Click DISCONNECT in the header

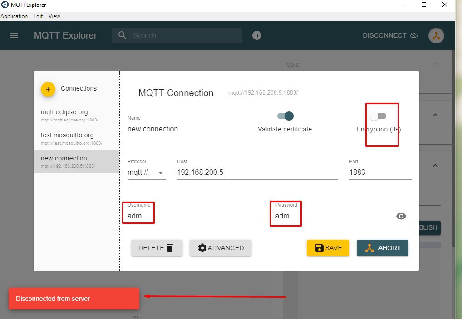[390, 36]
